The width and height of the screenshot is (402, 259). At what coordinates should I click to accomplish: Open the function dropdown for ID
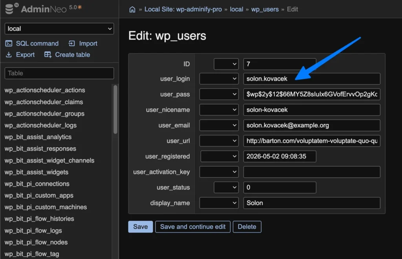pyautogui.click(x=226, y=64)
